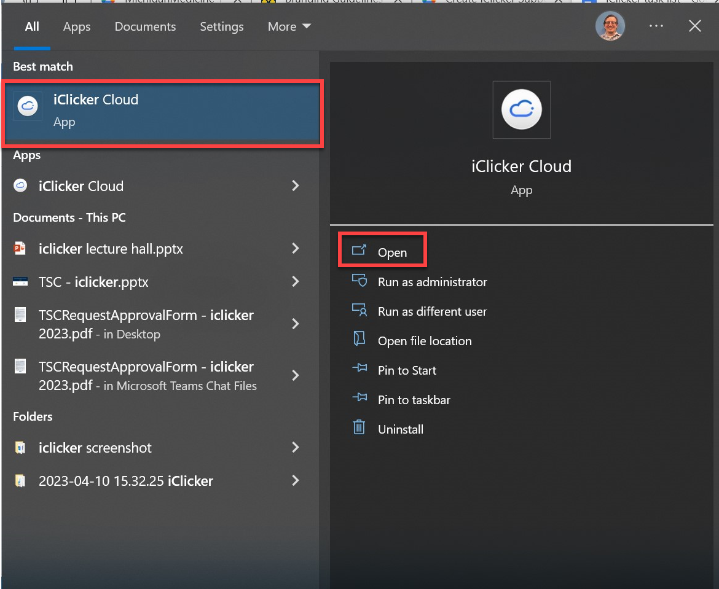Screen dimensions: 719x589
Task: Click the iClicker Cloud large preview icon
Action: click(521, 109)
